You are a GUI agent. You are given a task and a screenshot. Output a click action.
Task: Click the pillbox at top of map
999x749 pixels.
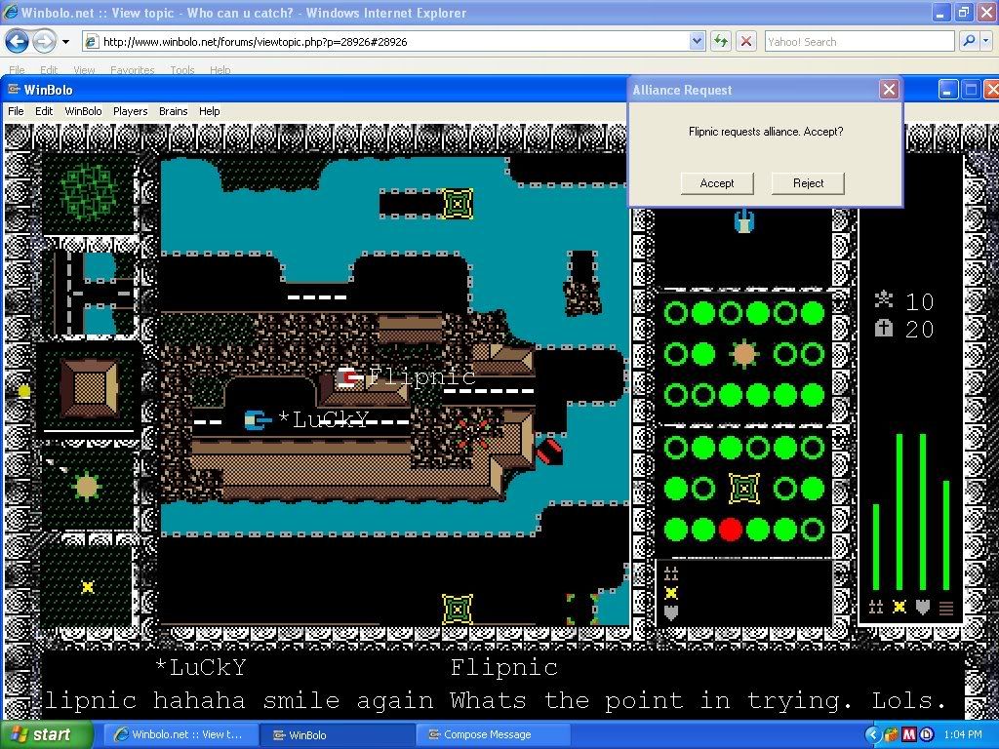(457, 204)
